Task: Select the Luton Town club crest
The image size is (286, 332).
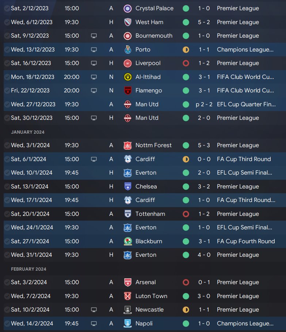Action: 128,296
